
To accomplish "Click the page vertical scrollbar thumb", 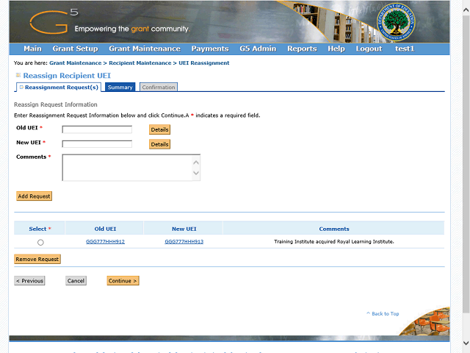I will (x=466, y=165).
